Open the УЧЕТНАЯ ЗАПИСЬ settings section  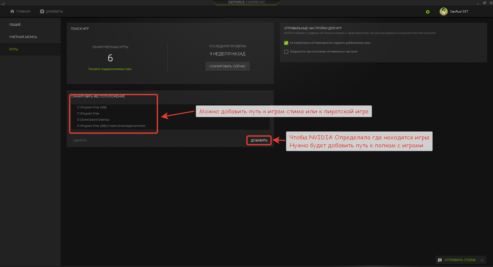point(30,37)
